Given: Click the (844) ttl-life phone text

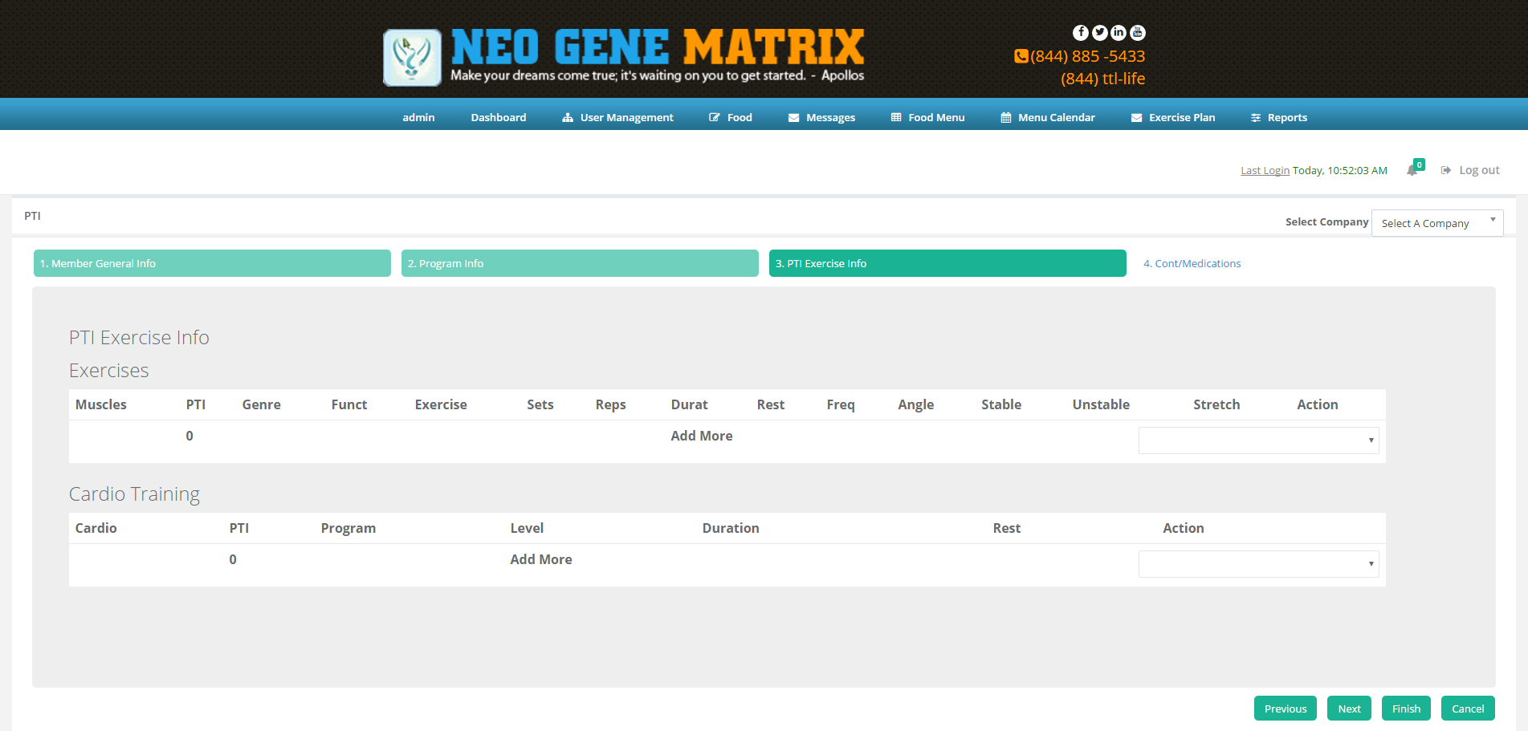Looking at the screenshot, I should point(1103,79).
